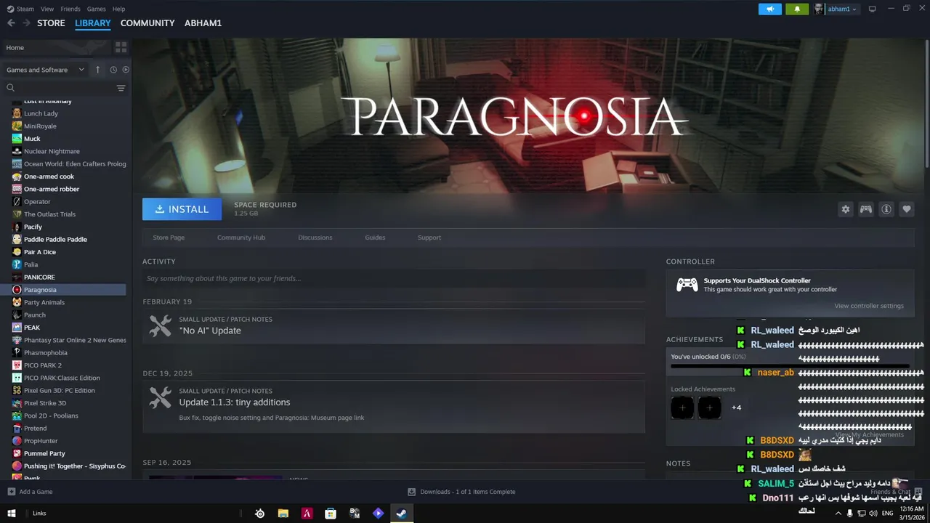Open the Store Page link
The height and width of the screenshot is (523, 930).
pos(169,238)
